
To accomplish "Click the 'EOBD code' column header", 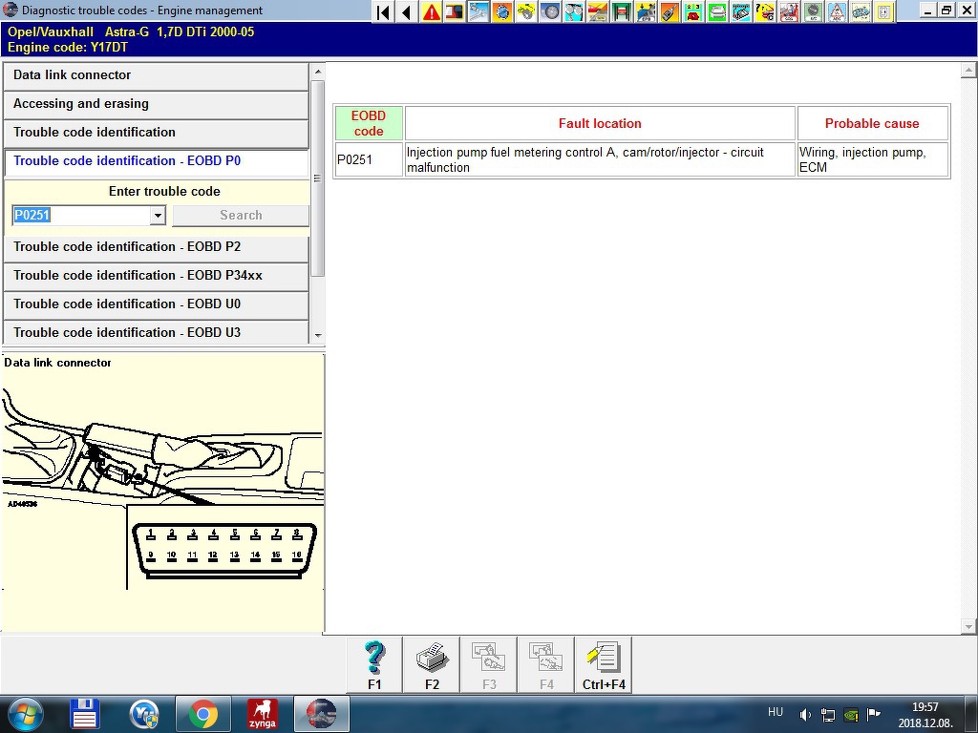I will [x=369, y=123].
